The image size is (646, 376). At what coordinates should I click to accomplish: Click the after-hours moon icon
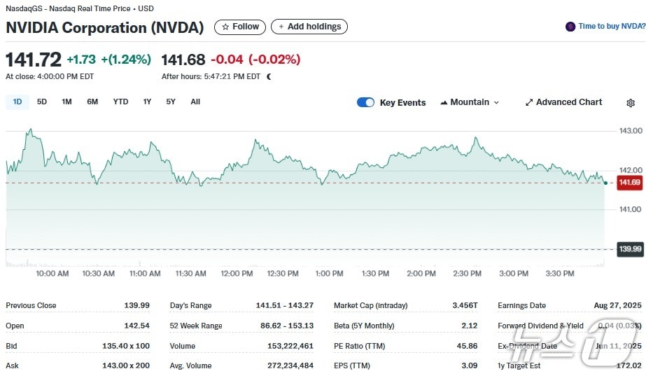tap(269, 76)
